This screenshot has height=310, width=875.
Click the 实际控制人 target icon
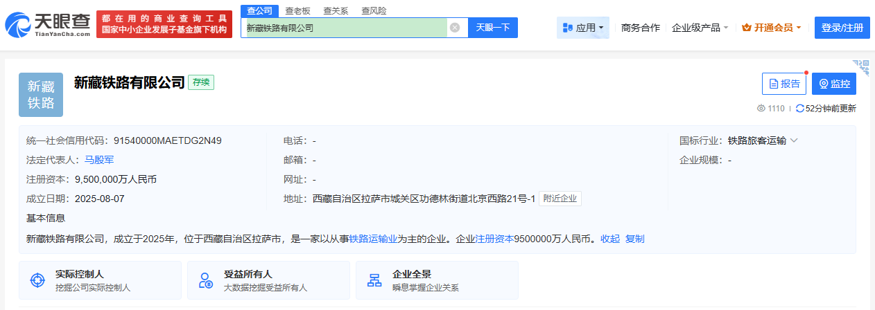37,280
